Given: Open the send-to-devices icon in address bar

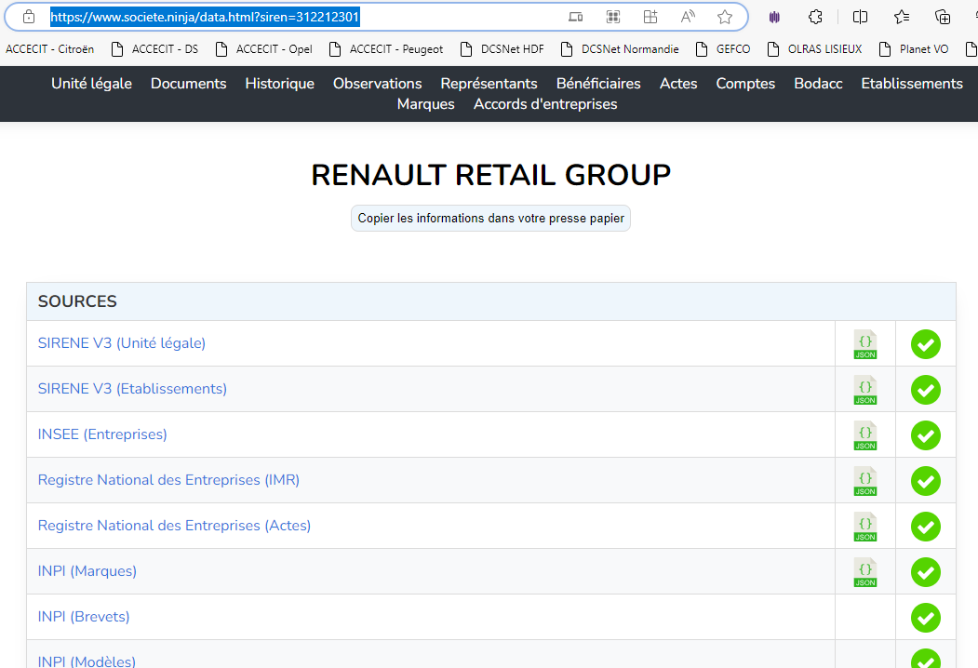Looking at the screenshot, I should (x=575, y=17).
